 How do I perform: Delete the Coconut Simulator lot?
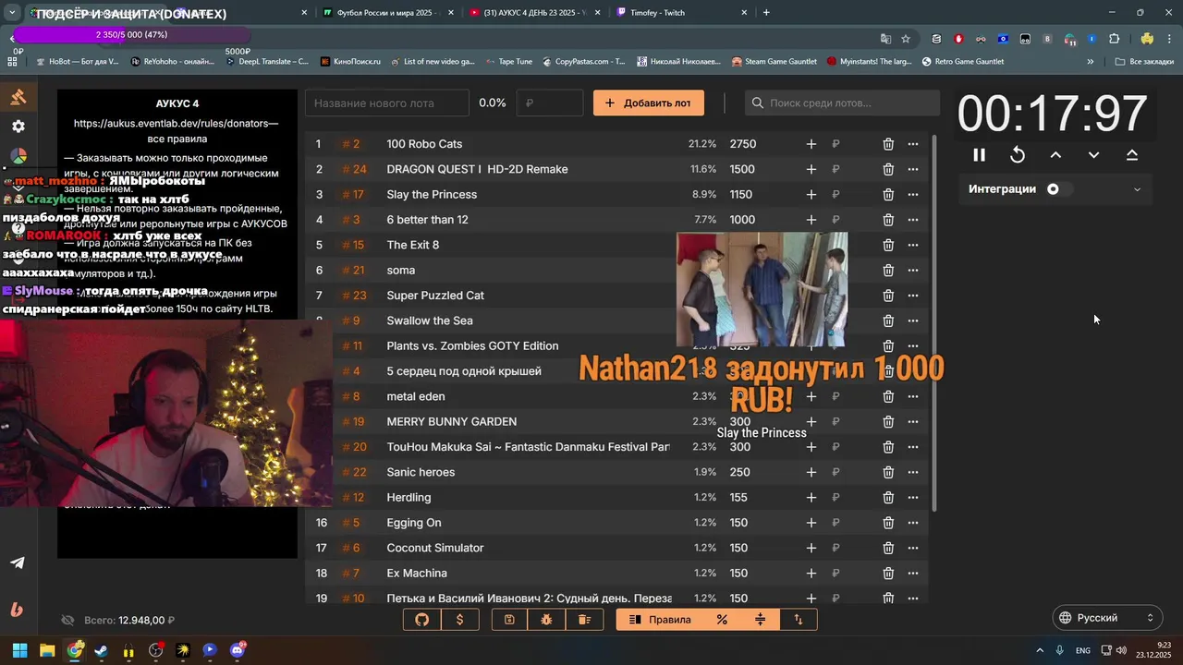(888, 548)
